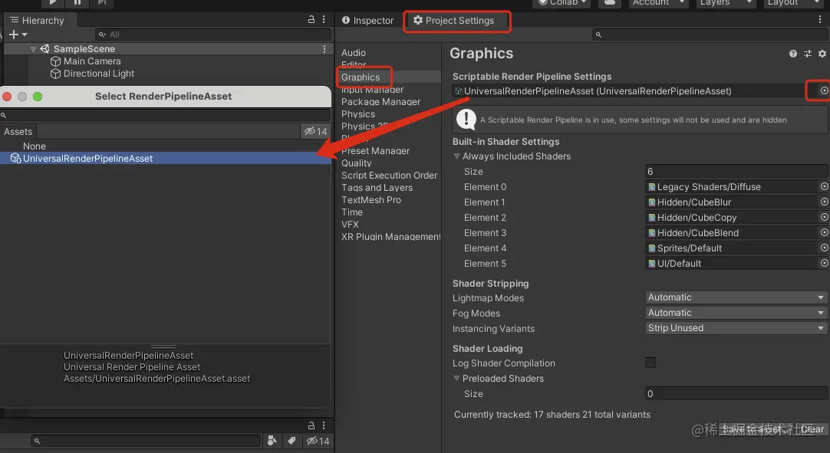
Task: Open the Fog Modes dropdown
Action: point(736,313)
